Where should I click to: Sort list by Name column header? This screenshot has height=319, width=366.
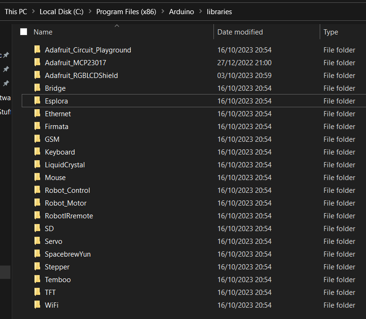click(43, 32)
